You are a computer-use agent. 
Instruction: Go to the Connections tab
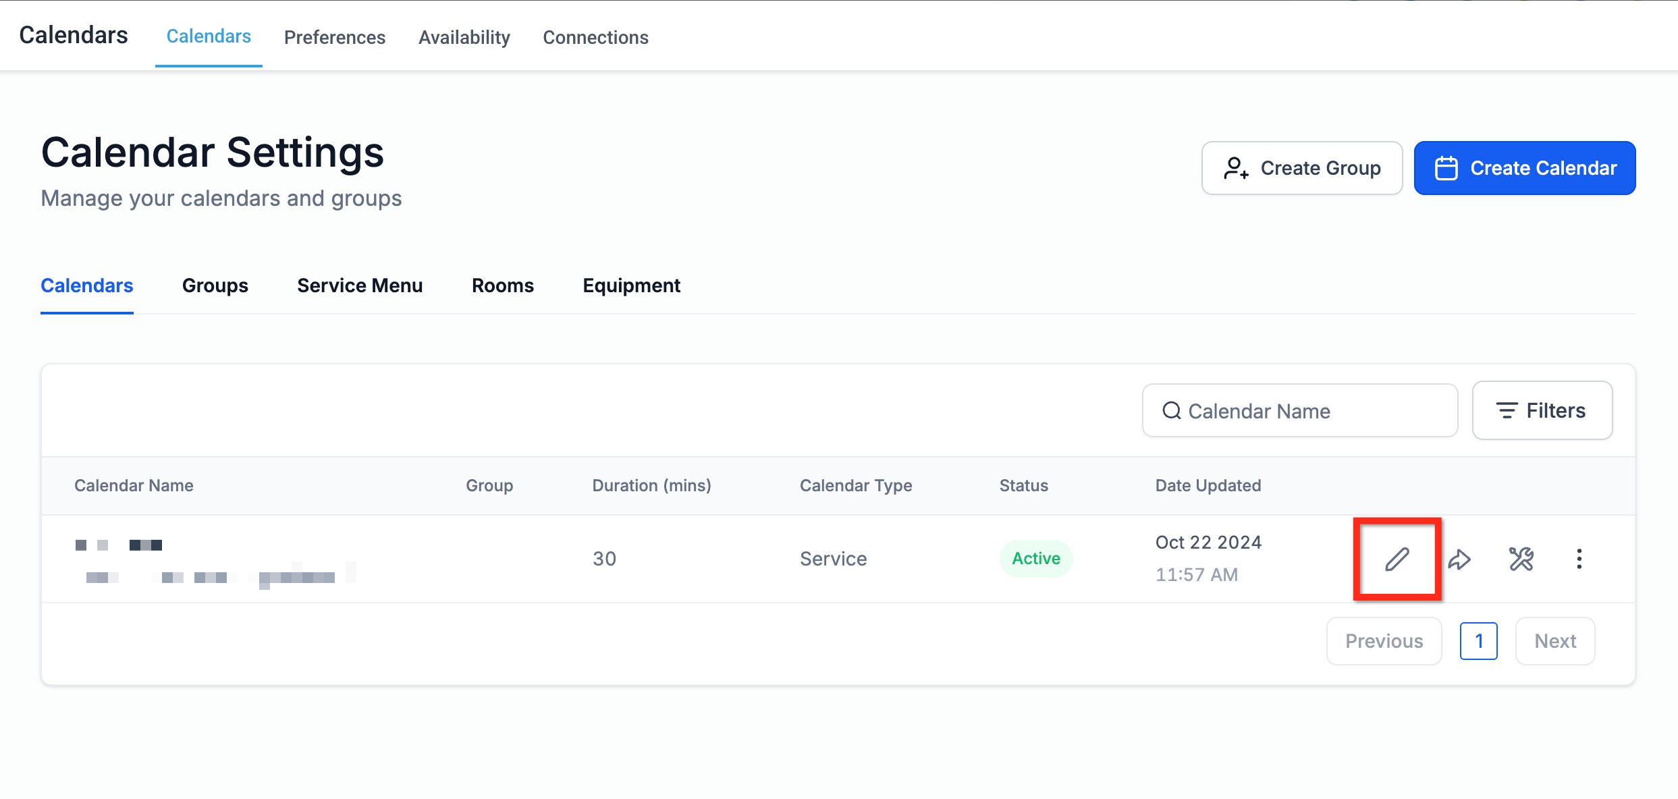pos(595,37)
